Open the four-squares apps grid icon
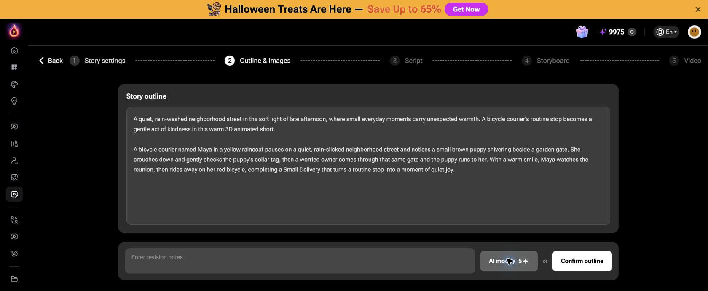This screenshot has width=708, height=291. click(x=14, y=67)
